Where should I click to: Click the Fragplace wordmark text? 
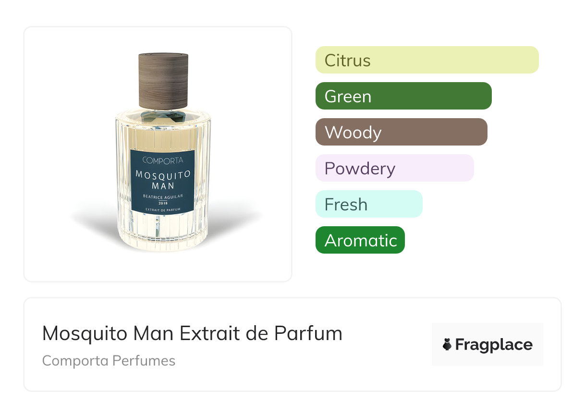click(x=494, y=345)
